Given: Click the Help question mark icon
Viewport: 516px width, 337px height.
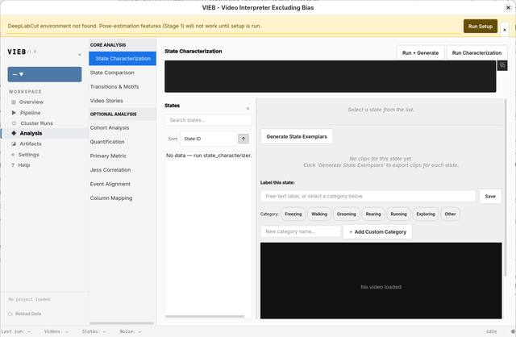Looking at the screenshot, I should pyautogui.click(x=13, y=165).
